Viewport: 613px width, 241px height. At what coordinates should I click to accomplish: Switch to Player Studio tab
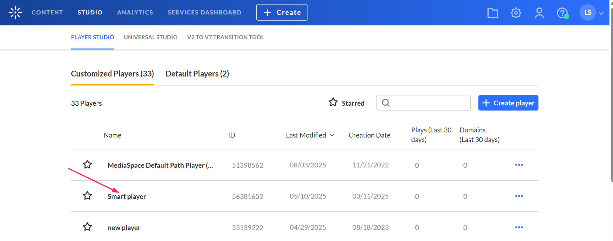pyautogui.click(x=93, y=37)
